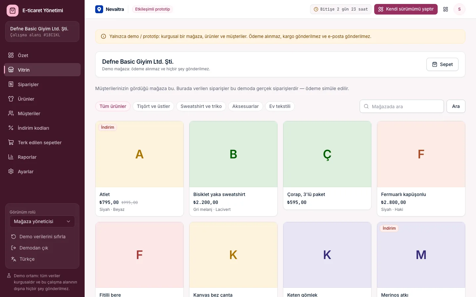Click Demo verilerini sıfırla
The image size is (476, 297).
coord(42,237)
